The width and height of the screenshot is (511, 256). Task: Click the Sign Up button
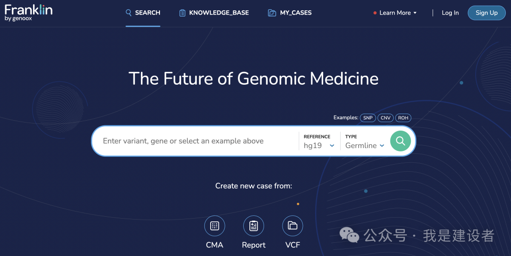tap(486, 13)
